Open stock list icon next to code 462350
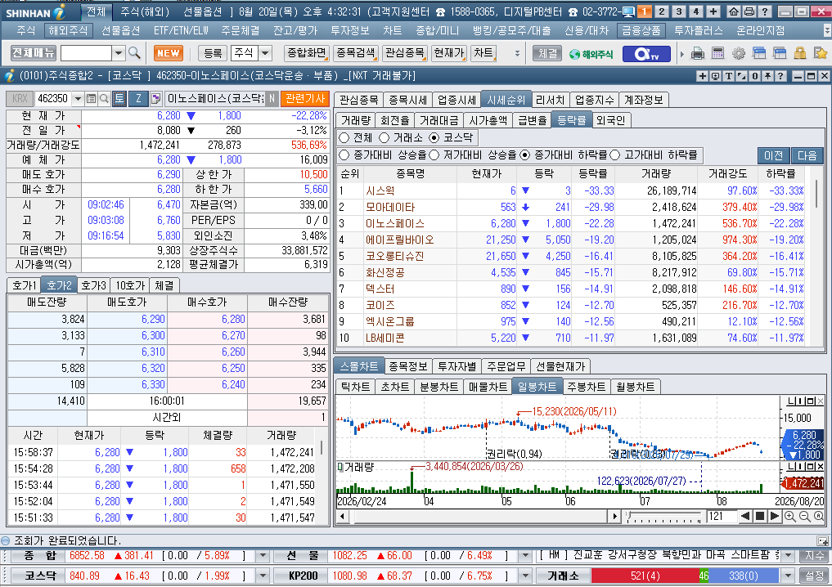 [91, 99]
